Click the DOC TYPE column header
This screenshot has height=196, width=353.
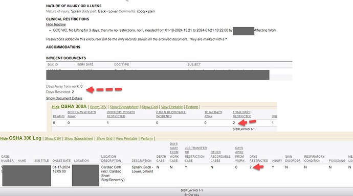point(122,64)
